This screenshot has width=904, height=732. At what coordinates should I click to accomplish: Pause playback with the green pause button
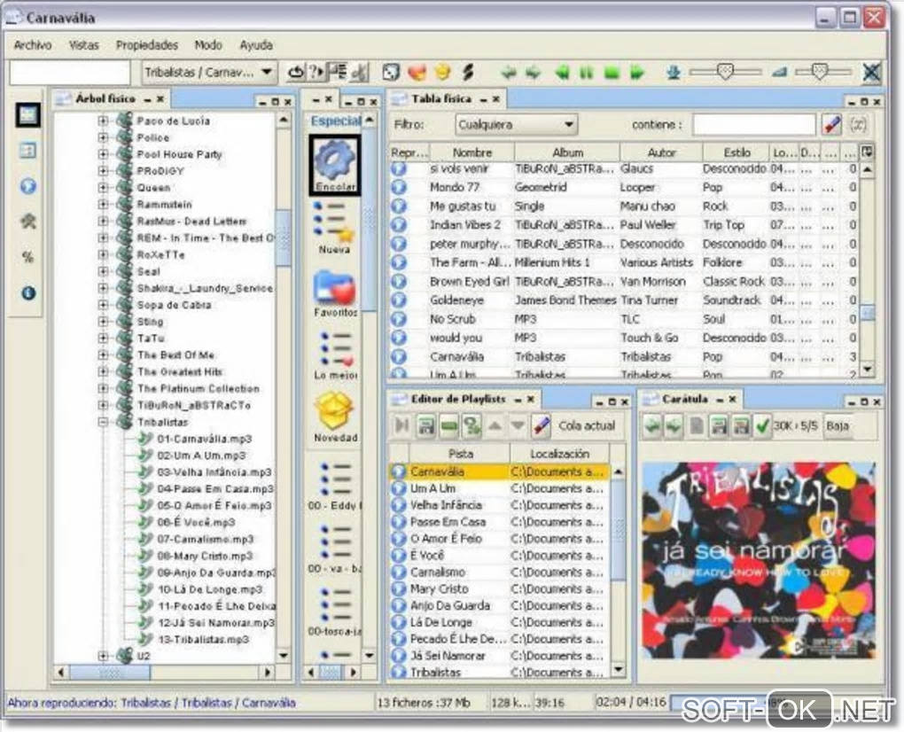pos(587,73)
